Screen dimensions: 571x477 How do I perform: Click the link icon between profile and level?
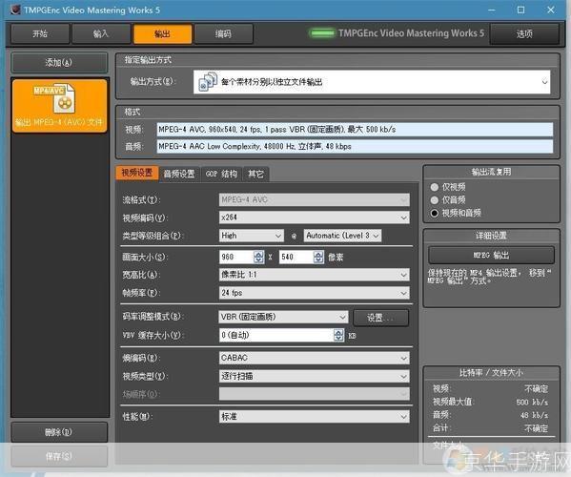coord(294,237)
